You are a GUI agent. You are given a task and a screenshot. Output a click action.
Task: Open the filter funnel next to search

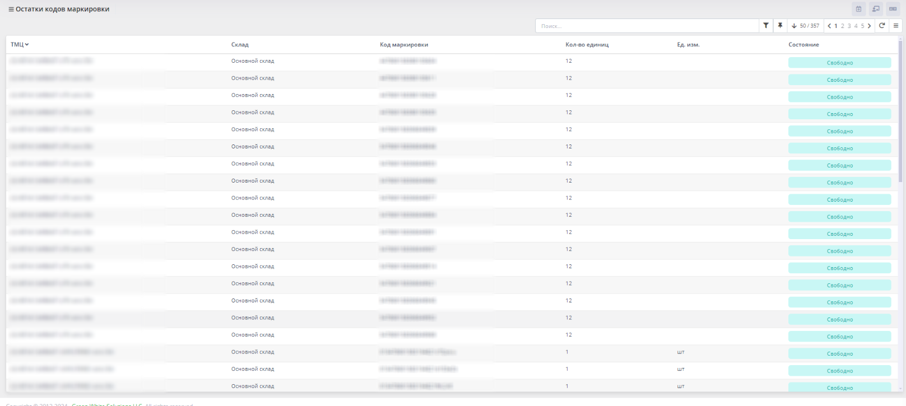tap(766, 26)
